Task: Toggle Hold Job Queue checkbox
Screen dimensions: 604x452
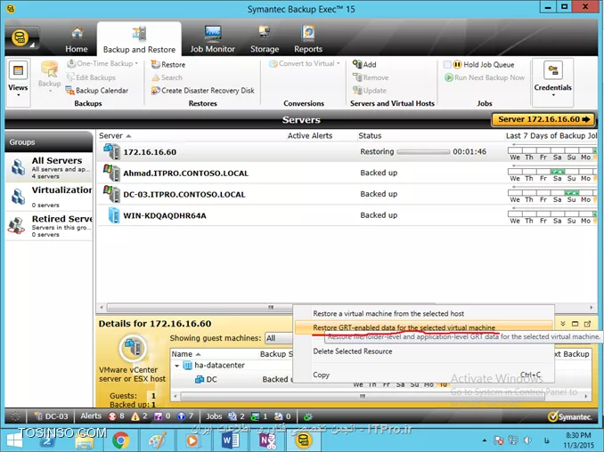Action: pos(447,64)
